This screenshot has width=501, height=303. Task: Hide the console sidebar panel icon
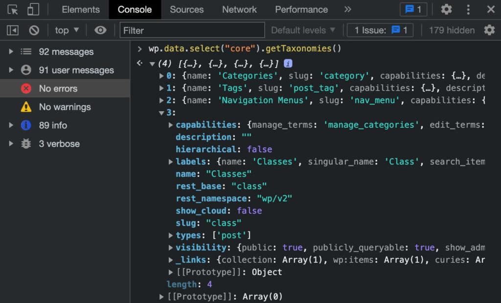click(13, 30)
